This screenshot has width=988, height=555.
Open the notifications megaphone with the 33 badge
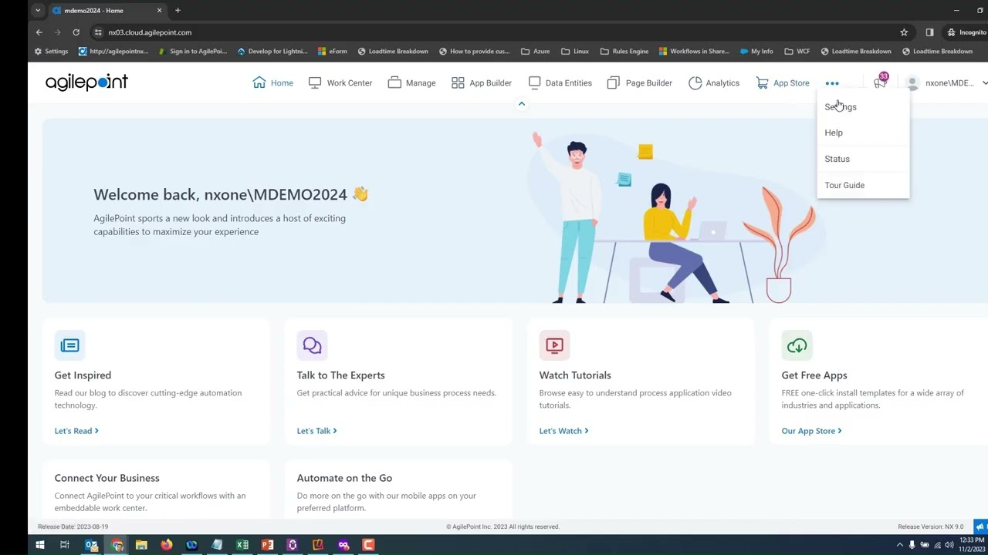(x=880, y=82)
